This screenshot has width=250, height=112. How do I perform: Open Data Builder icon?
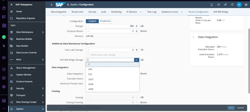point(11,46)
